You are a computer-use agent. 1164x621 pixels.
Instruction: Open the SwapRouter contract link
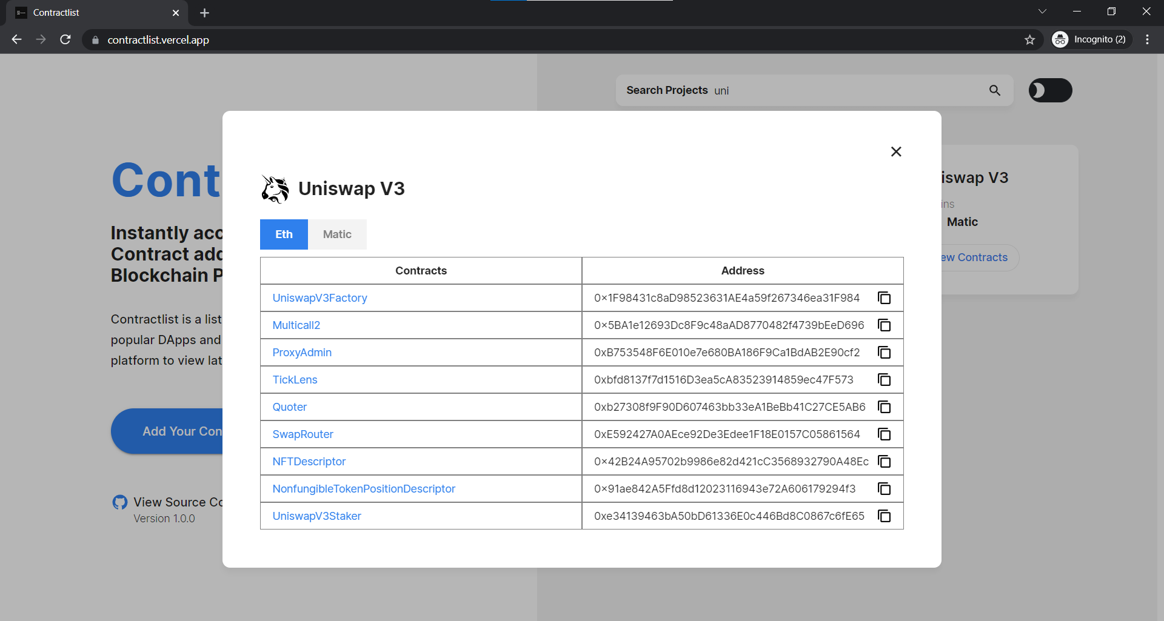pos(303,434)
